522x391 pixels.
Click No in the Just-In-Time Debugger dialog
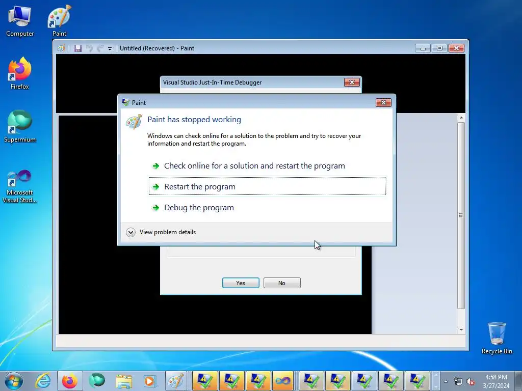pos(282,283)
